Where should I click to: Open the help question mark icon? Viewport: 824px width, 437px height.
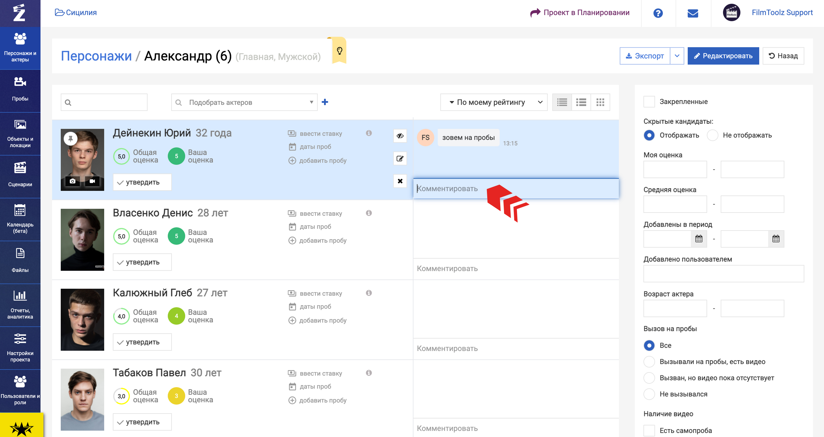(x=658, y=13)
